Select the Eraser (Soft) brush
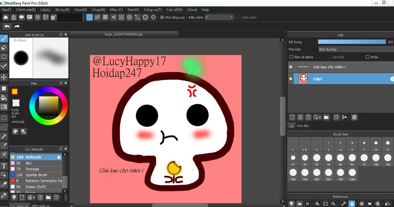 [x=36, y=187]
